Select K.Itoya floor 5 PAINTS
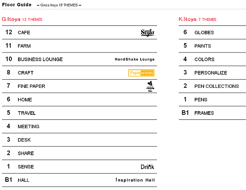Viewport: 246px width, 190px height. (212, 46)
